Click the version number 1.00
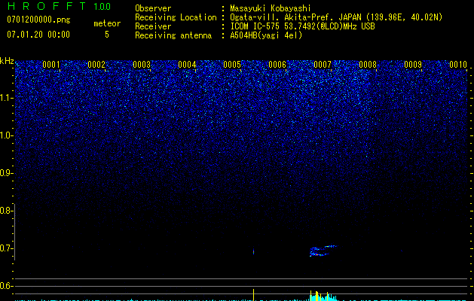Viewport: 474px width, 301px height. click(x=102, y=7)
